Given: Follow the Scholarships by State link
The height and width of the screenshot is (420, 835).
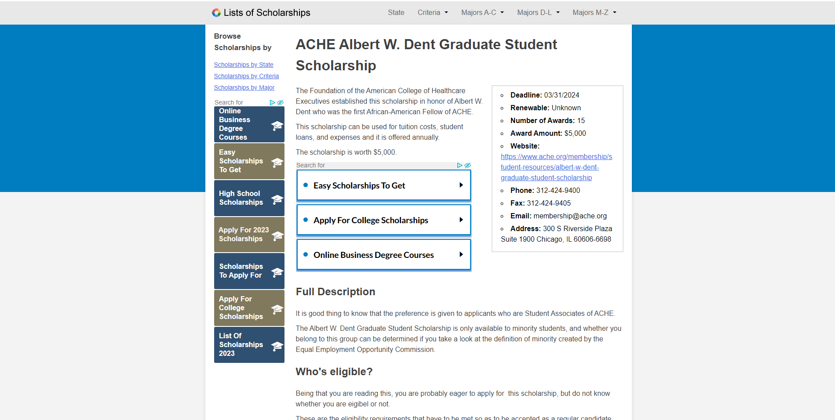Looking at the screenshot, I should (244, 65).
